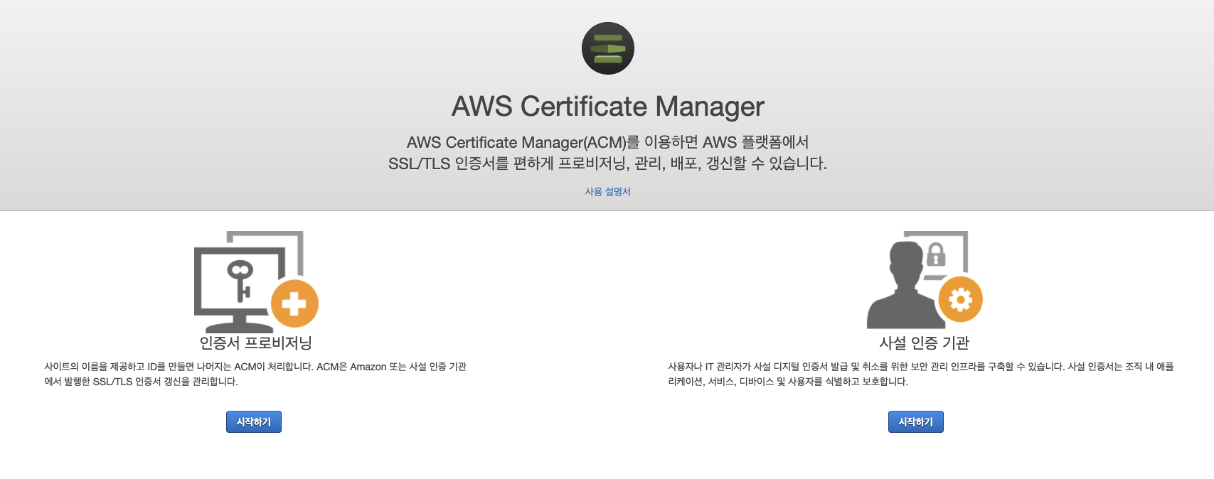Start private certificate authority with its 시작하기 button
This screenshot has width=1214, height=479.
tap(916, 421)
